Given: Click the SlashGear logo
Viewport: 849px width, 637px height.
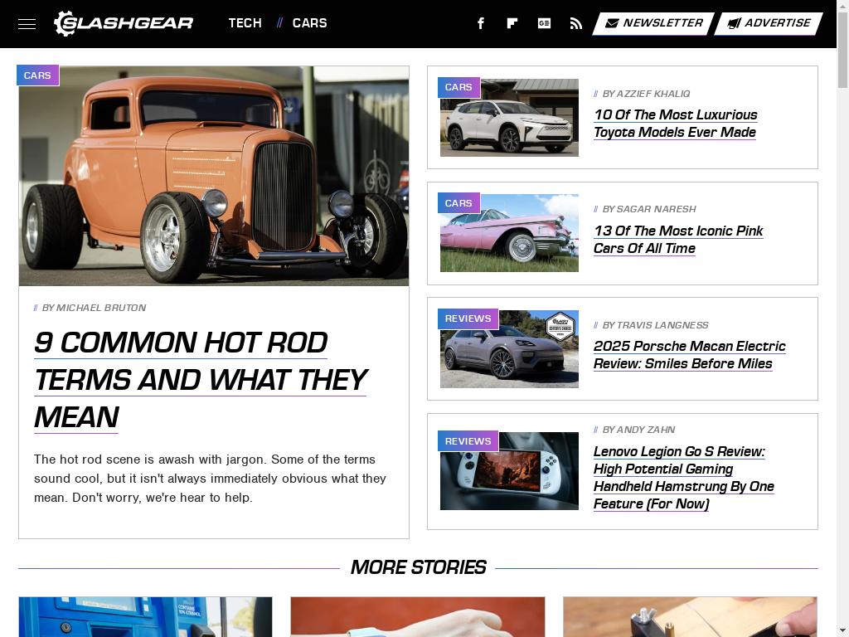Looking at the screenshot, I should tap(124, 23).
